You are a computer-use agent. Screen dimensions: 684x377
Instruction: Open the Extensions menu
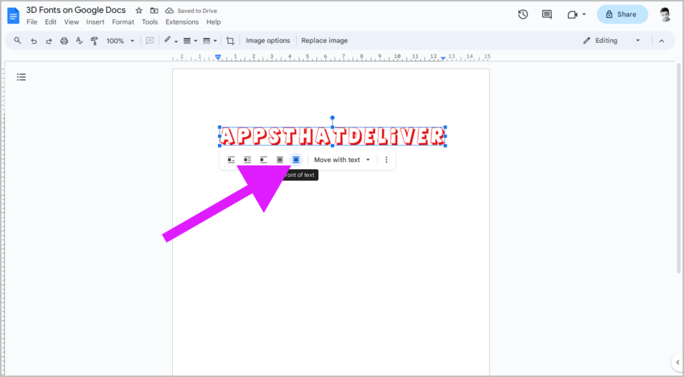[182, 22]
